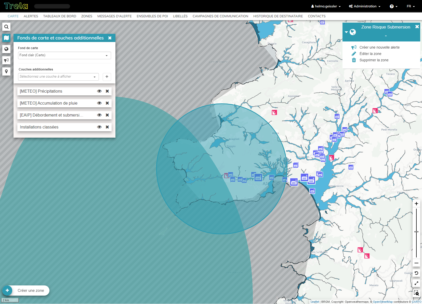Zoom out the map with minus
Image resolution: width=422 pixels, height=304 pixels.
pos(416,263)
